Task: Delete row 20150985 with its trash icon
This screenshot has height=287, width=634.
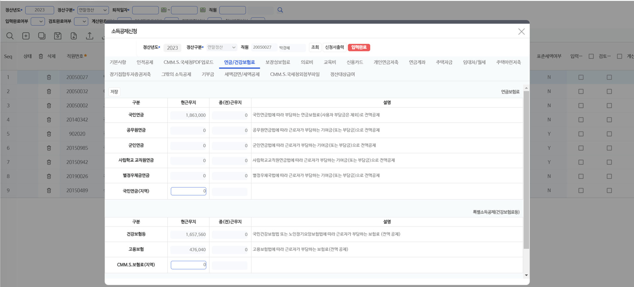Action: (49, 148)
